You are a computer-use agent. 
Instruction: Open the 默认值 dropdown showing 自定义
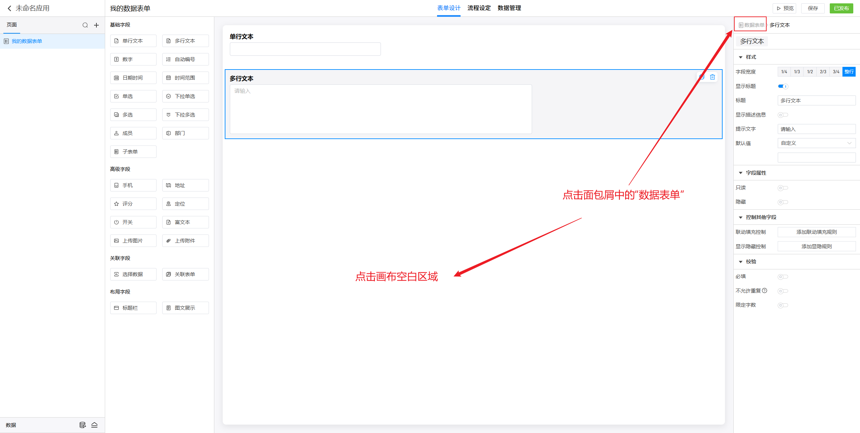[x=816, y=143]
